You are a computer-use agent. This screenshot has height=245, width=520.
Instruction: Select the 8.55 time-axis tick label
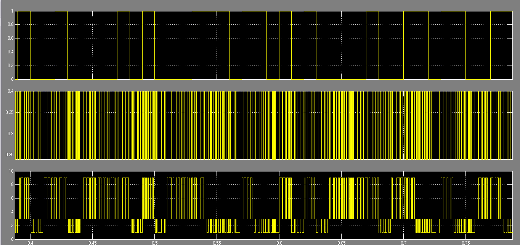coord(217,243)
